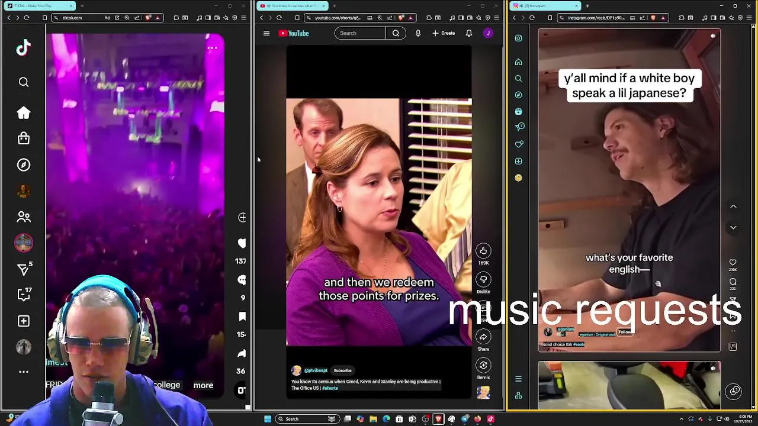Click the TikTok logo
758x426 pixels.
coord(24,48)
